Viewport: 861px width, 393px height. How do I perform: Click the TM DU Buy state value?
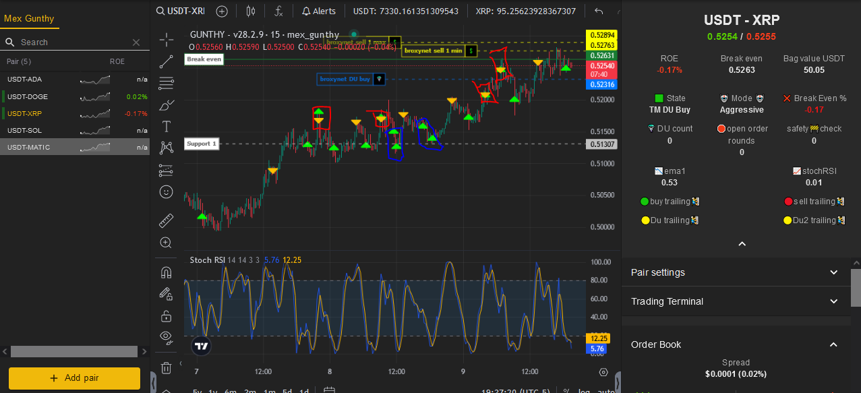click(670, 110)
